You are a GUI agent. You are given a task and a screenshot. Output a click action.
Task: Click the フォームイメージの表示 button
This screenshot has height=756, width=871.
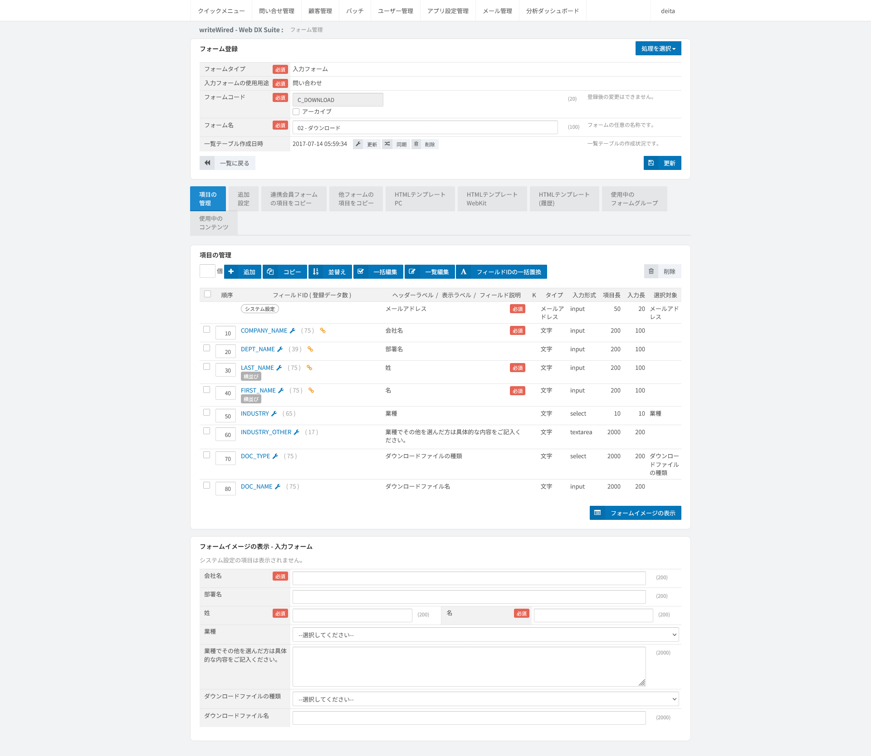pyautogui.click(x=636, y=513)
